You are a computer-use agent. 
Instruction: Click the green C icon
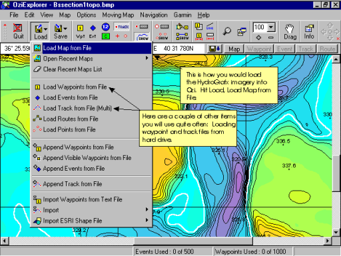[x=106, y=36]
